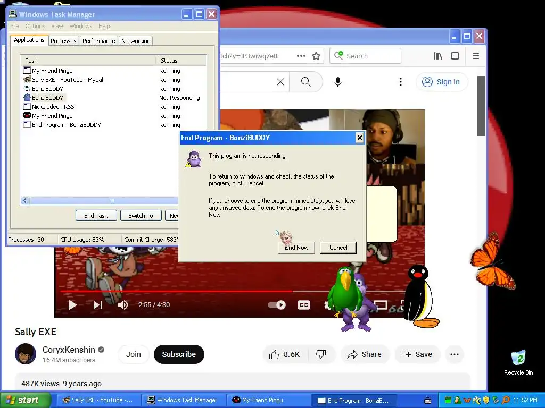This screenshot has height=408, width=545.
Task: Open Task Manager Windows menu
Action: coord(81,26)
